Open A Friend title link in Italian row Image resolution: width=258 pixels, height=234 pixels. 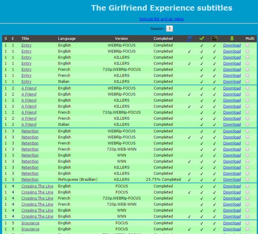click(29, 124)
